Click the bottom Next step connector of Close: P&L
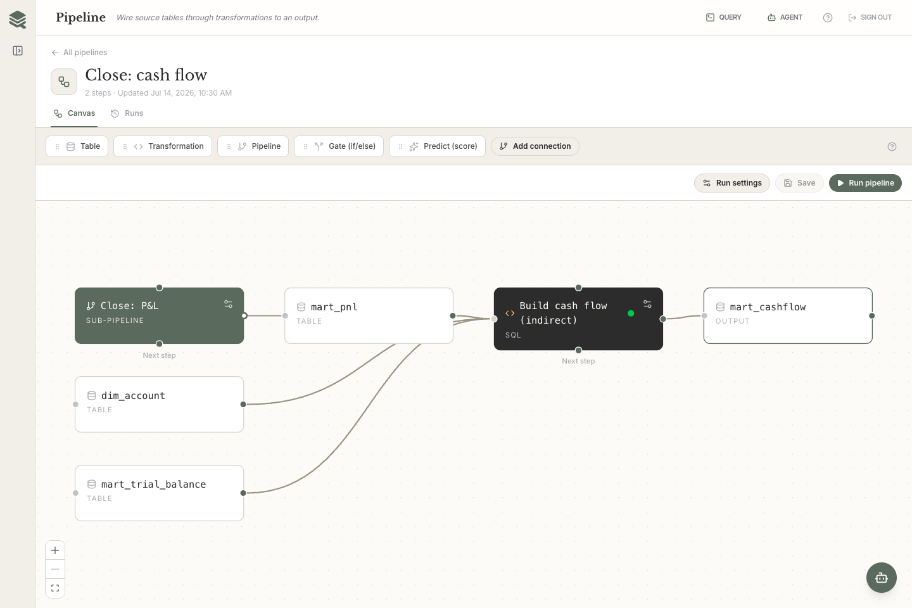Screen dimensions: 912x608 (x=160, y=344)
